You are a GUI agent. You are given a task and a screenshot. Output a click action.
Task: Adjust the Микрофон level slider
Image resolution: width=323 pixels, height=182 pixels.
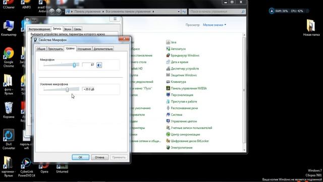[x=74, y=65]
